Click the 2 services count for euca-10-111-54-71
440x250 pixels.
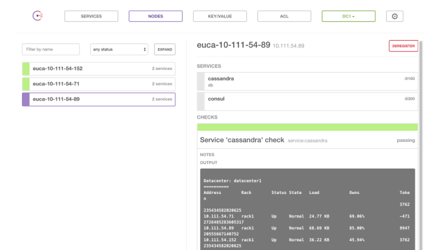[162, 84]
